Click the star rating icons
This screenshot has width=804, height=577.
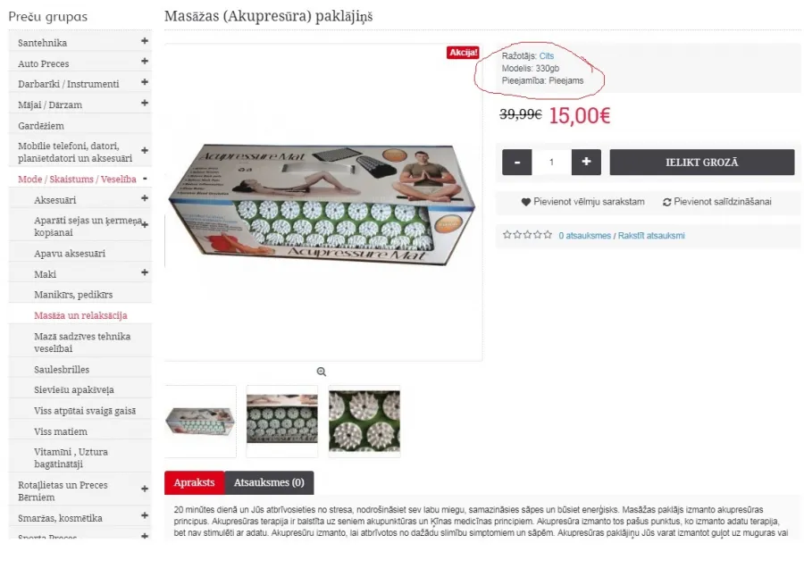click(527, 235)
